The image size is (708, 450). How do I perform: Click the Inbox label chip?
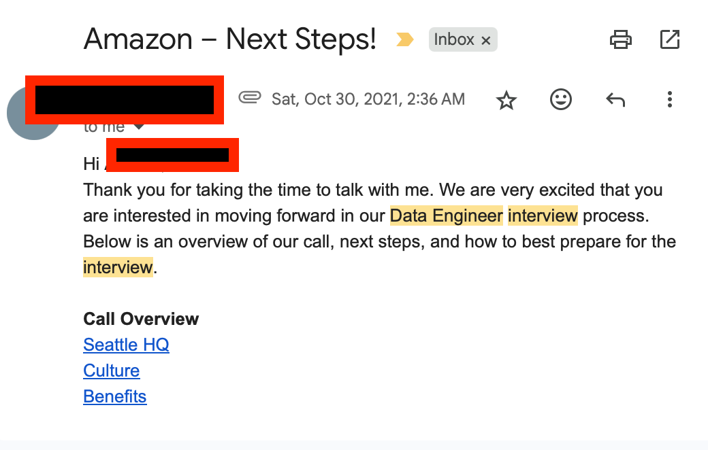click(454, 39)
